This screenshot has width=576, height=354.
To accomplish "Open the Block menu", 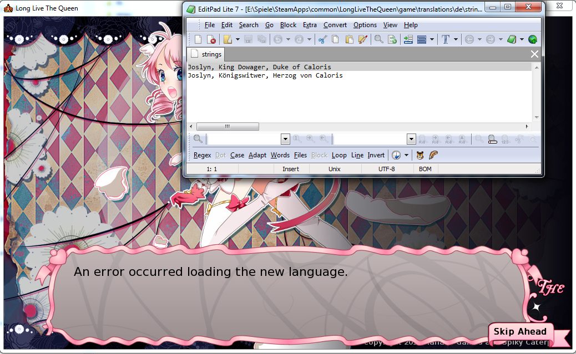I will (288, 25).
